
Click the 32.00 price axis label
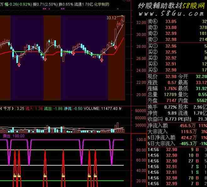point(141,22)
